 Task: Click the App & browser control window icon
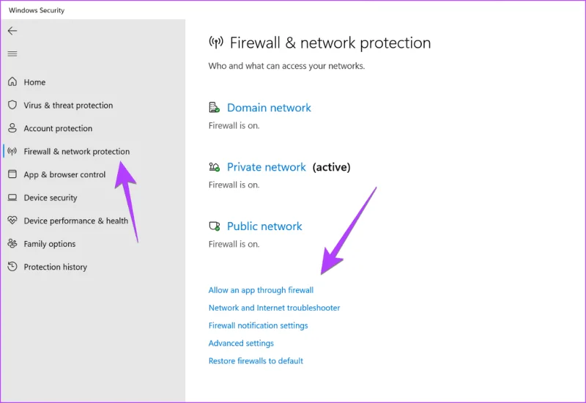(x=12, y=174)
